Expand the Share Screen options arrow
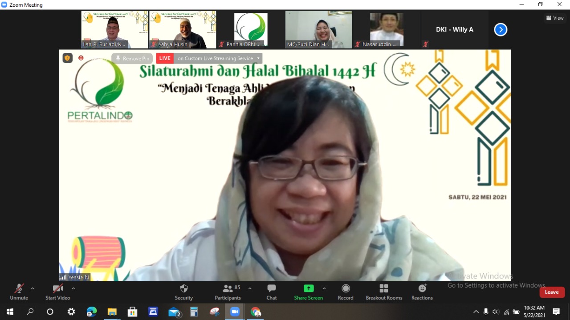 tap(324, 288)
